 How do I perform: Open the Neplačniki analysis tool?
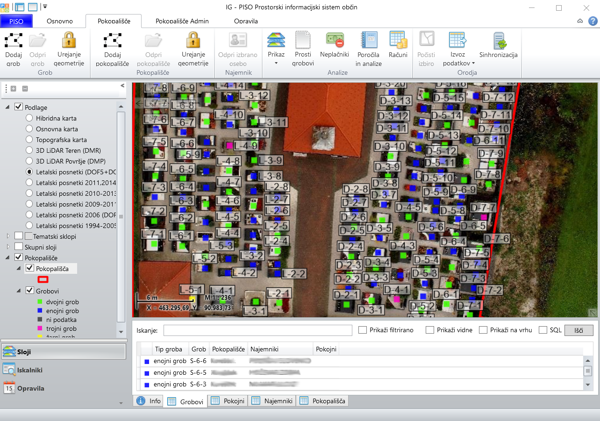[x=335, y=40]
